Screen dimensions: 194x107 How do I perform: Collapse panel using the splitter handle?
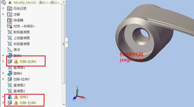click(67, 42)
